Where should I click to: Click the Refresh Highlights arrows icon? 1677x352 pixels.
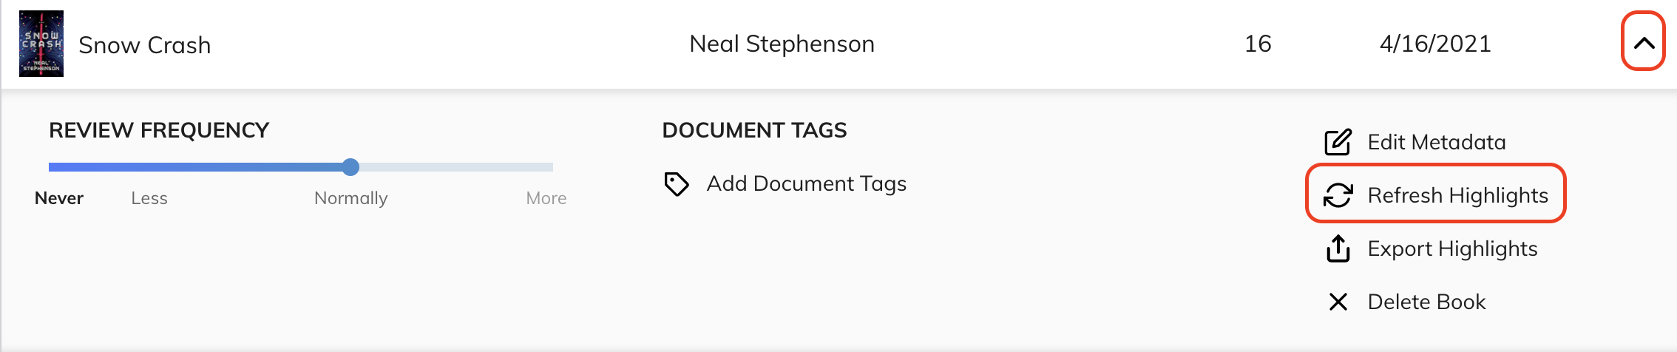pyautogui.click(x=1338, y=195)
